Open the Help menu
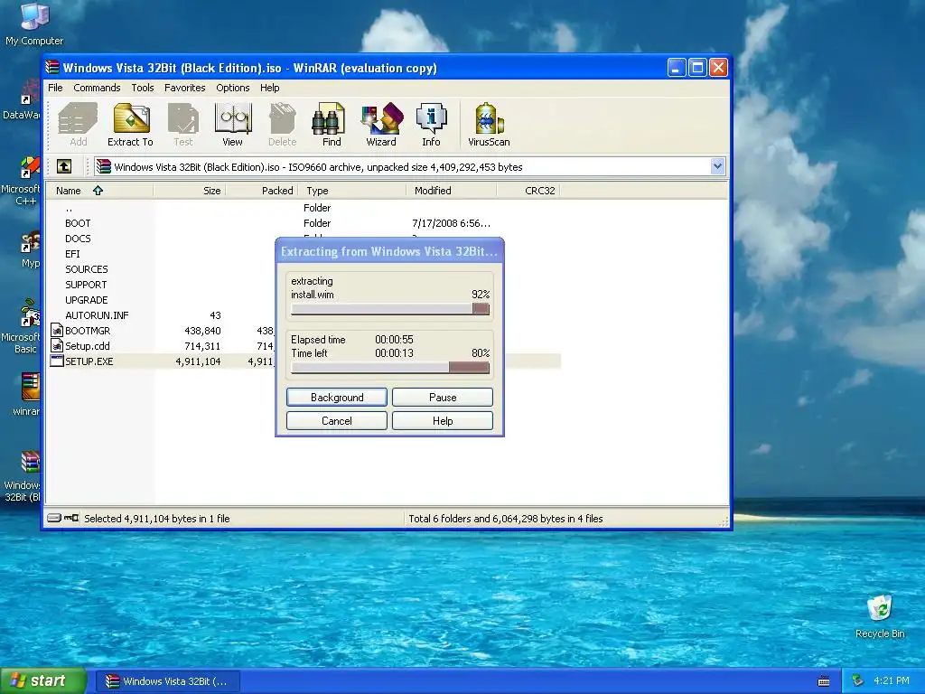Viewport: 925px width, 694px height. coord(269,88)
